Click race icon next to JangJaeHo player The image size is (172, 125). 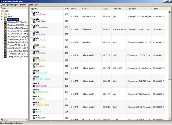pos(34,66)
